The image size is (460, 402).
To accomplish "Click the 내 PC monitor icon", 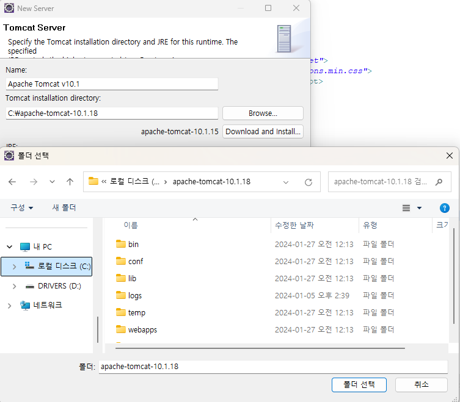I will pyautogui.click(x=25, y=247).
